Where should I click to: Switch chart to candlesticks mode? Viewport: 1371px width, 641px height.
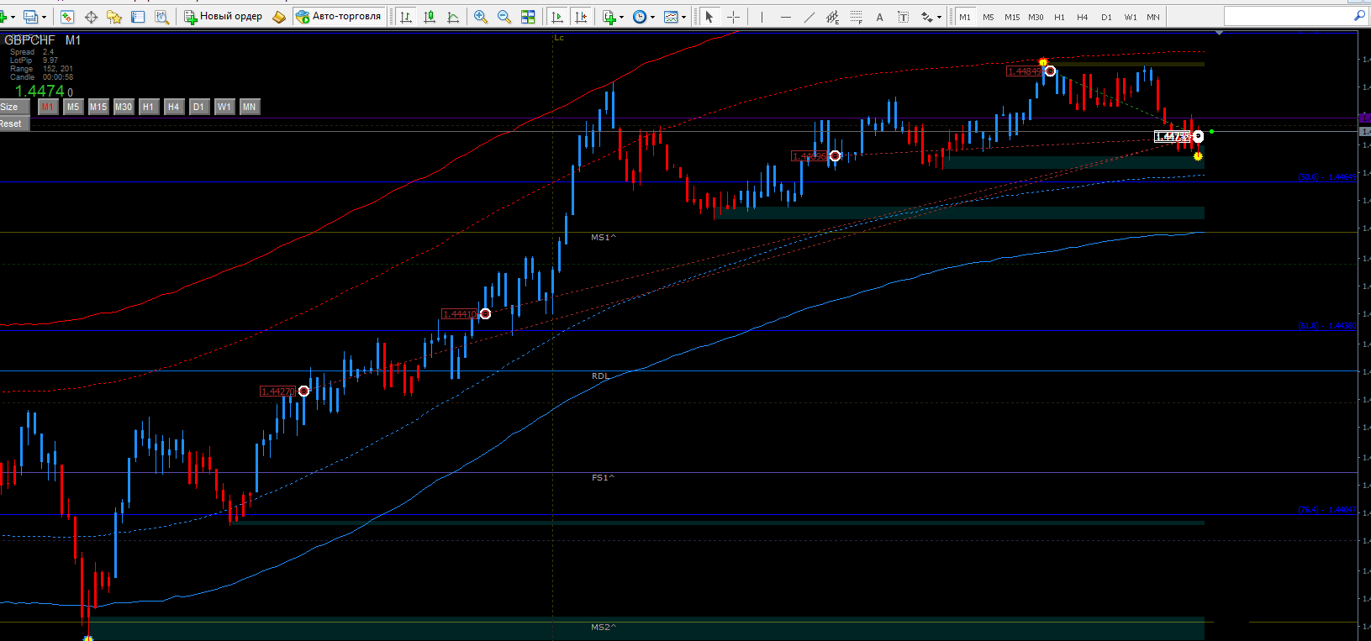[430, 17]
